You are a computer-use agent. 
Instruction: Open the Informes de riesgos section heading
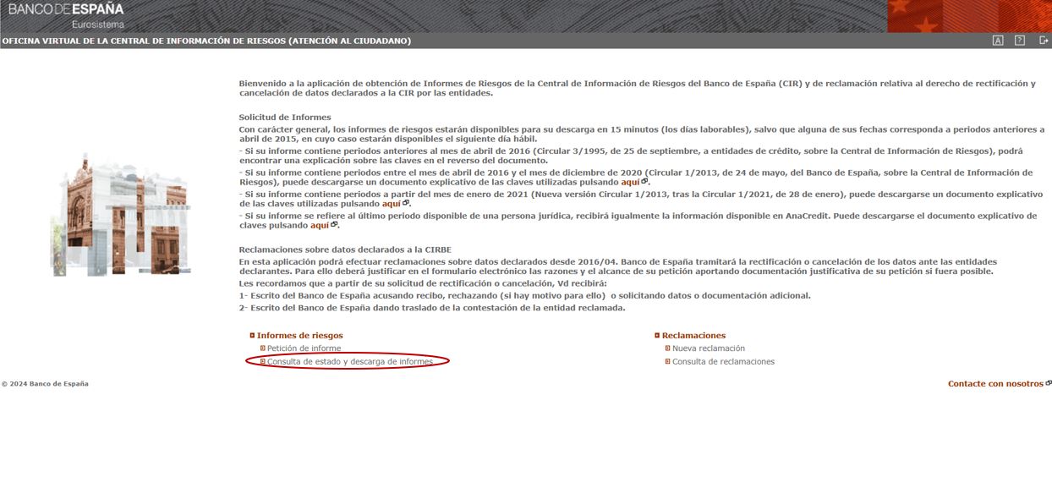pos(299,336)
